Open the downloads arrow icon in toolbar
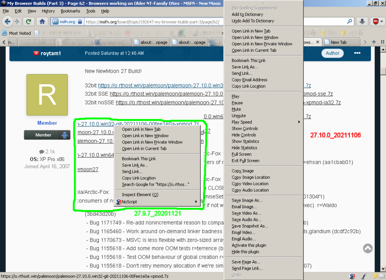The height and width of the screenshot is (280, 386). pyautogui.click(x=362, y=22)
